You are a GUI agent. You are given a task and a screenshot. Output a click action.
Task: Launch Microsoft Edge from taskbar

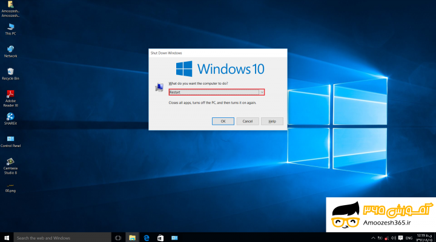(x=147, y=238)
